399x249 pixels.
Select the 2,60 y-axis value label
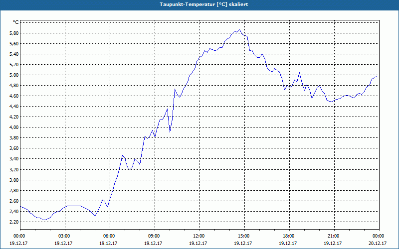tap(14, 201)
